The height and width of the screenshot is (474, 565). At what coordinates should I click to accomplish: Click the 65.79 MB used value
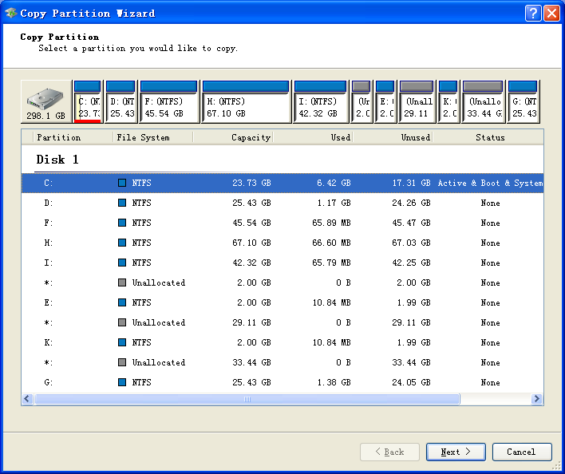[x=331, y=263]
